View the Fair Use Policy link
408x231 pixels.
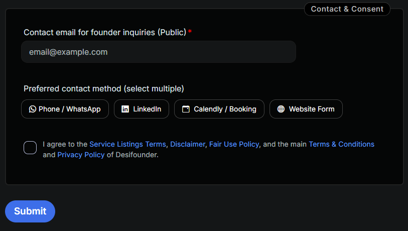234,144
